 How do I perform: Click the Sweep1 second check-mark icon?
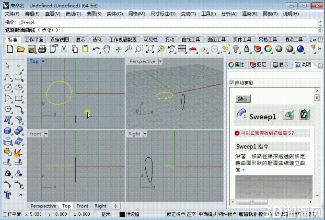[305, 115]
